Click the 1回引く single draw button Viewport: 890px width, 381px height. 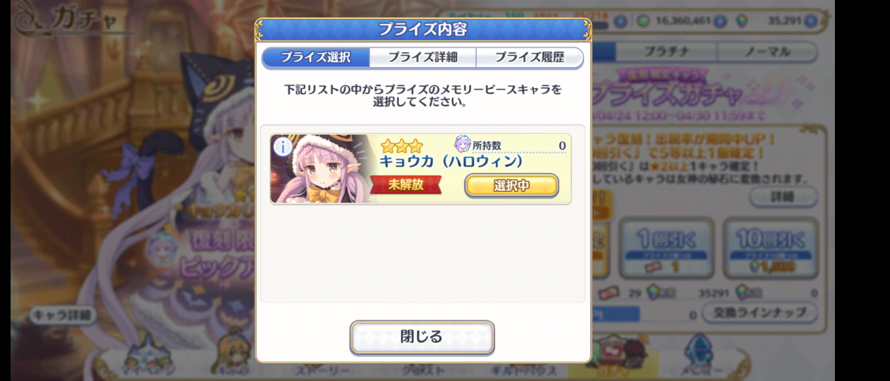(x=667, y=247)
